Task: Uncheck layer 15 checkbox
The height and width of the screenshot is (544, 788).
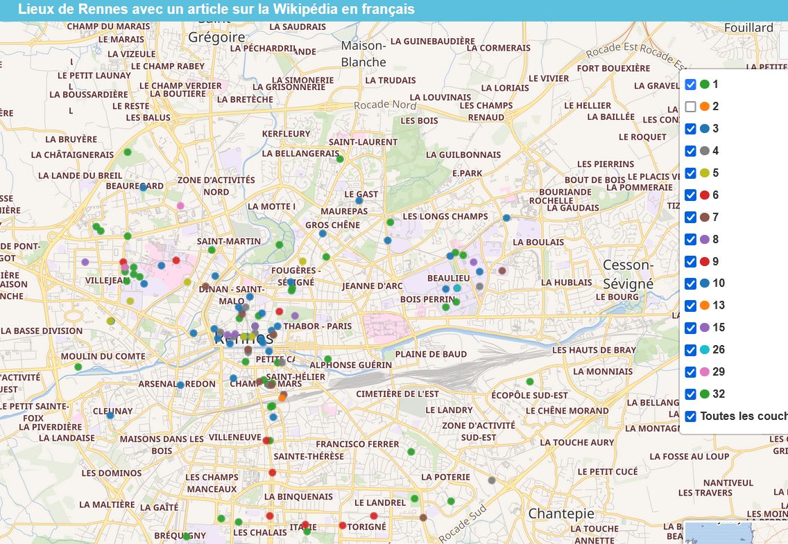Action: point(690,328)
